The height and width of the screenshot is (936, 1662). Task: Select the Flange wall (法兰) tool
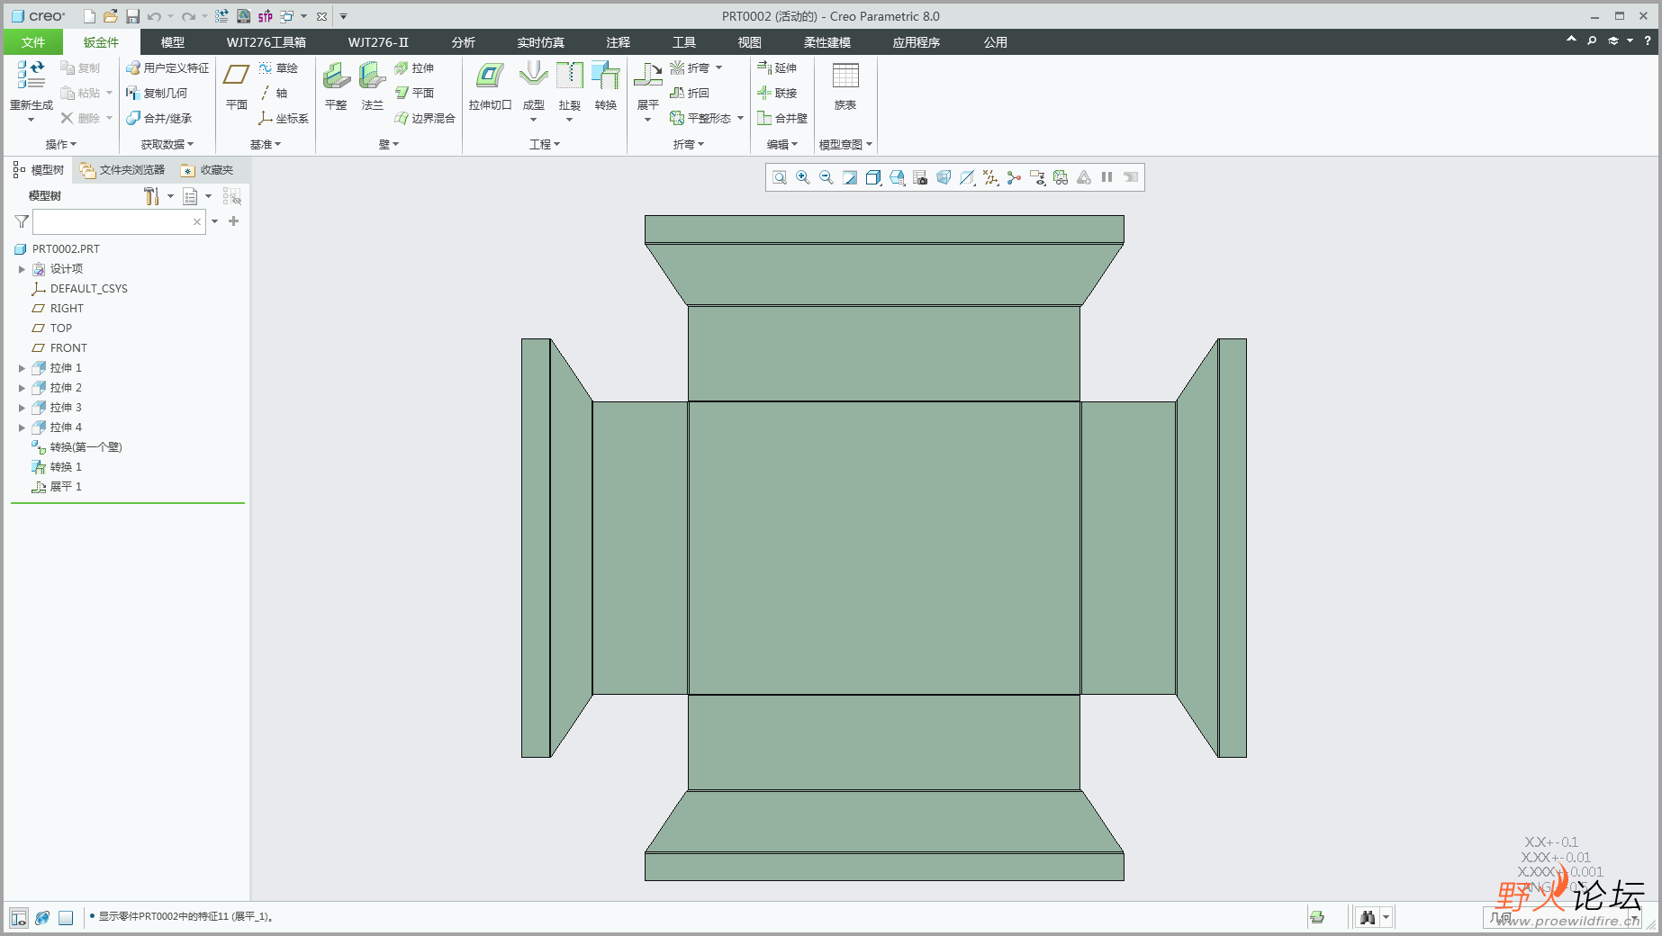pos(372,85)
